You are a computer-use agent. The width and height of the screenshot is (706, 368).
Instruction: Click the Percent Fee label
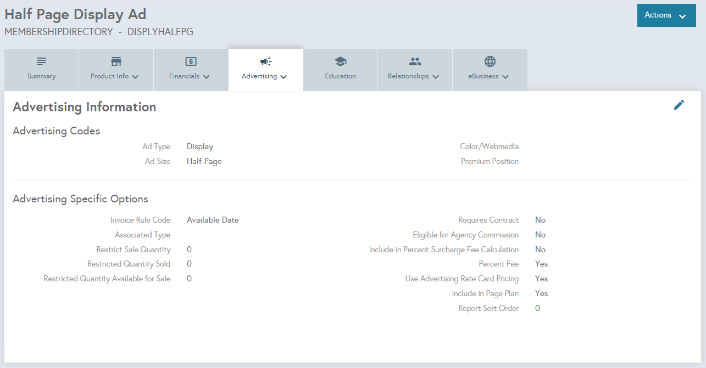tap(499, 264)
